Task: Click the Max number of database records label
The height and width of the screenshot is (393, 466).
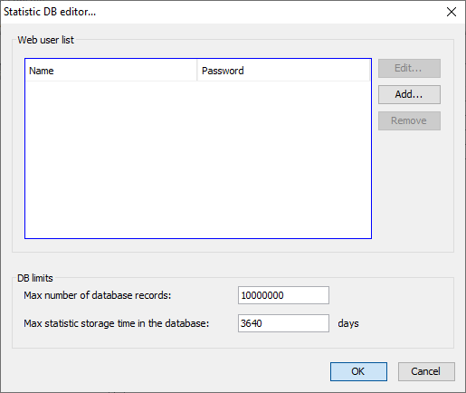Action: (x=98, y=295)
